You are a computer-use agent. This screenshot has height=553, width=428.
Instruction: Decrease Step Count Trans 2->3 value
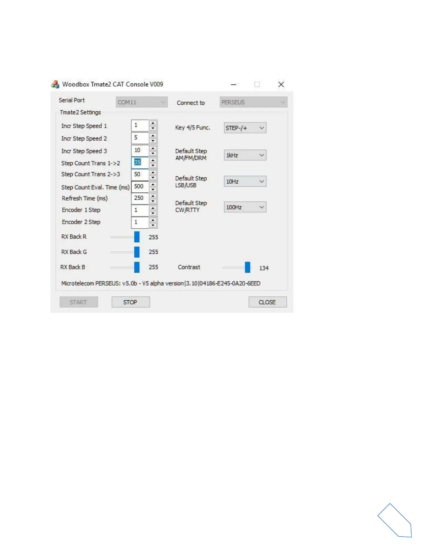tap(153, 177)
